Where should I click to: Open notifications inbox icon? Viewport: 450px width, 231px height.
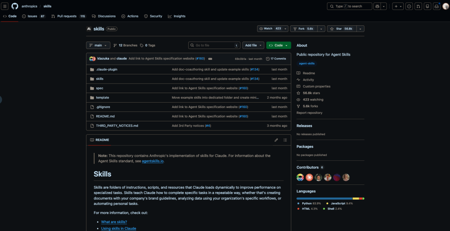tap(437, 6)
